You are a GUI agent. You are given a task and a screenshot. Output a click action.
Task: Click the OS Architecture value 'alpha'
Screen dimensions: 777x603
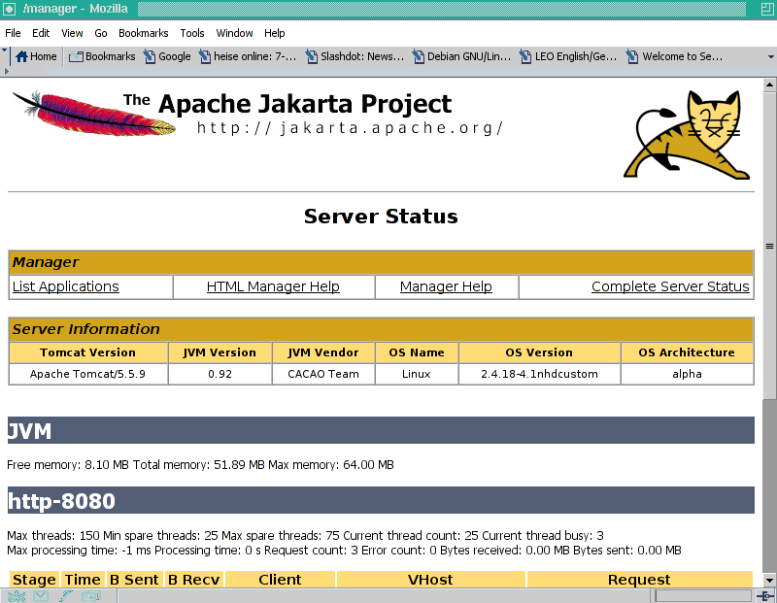coord(687,374)
